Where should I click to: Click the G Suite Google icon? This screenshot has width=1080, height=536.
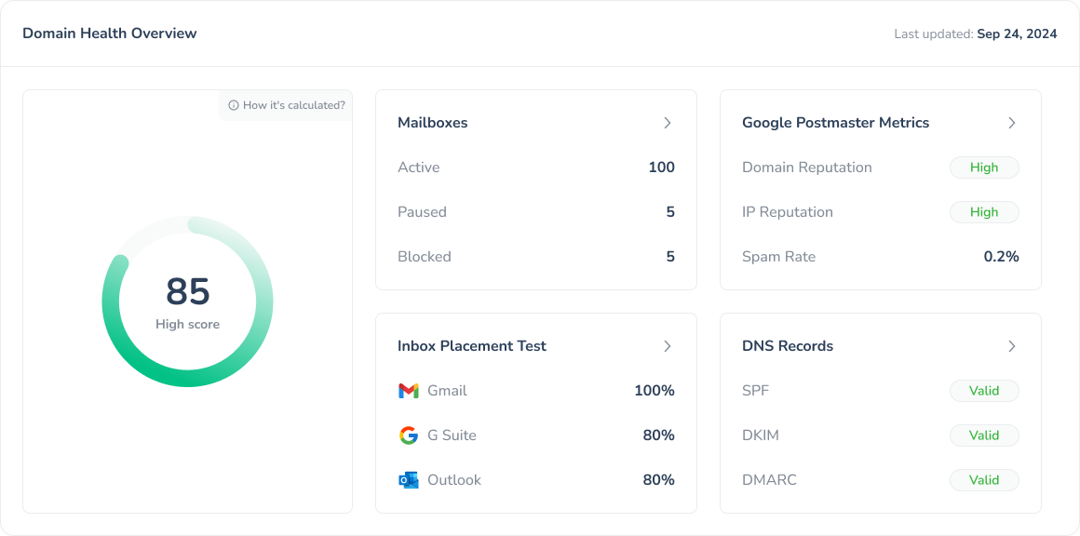pyautogui.click(x=408, y=435)
